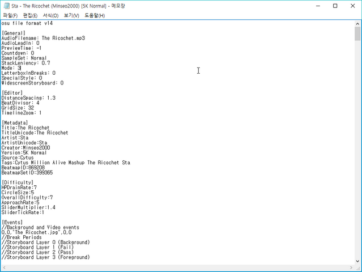Click the 'SliderTickRate:1' line
This screenshot has width=362, height=272.
[23, 212]
